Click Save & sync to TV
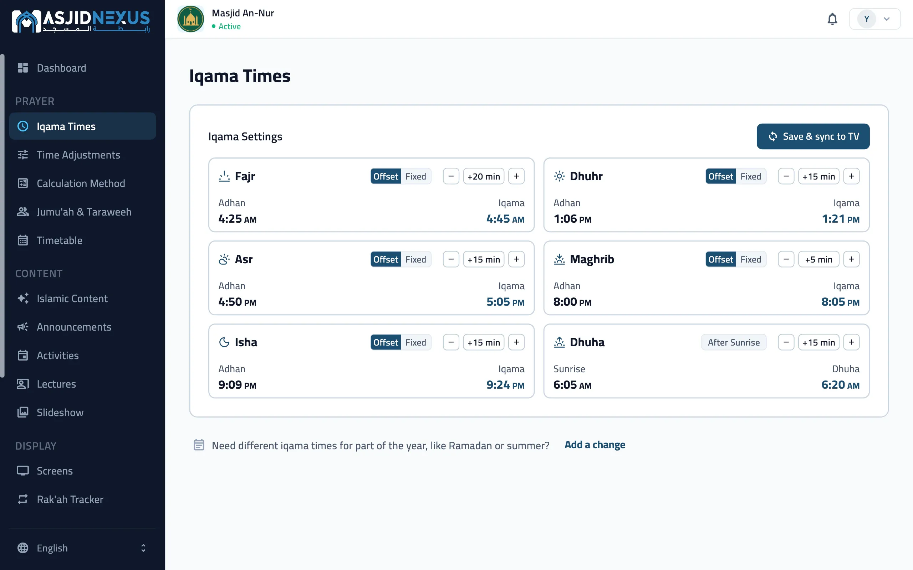913x570 pixels. pyautogui.click(x=813, y=136)
